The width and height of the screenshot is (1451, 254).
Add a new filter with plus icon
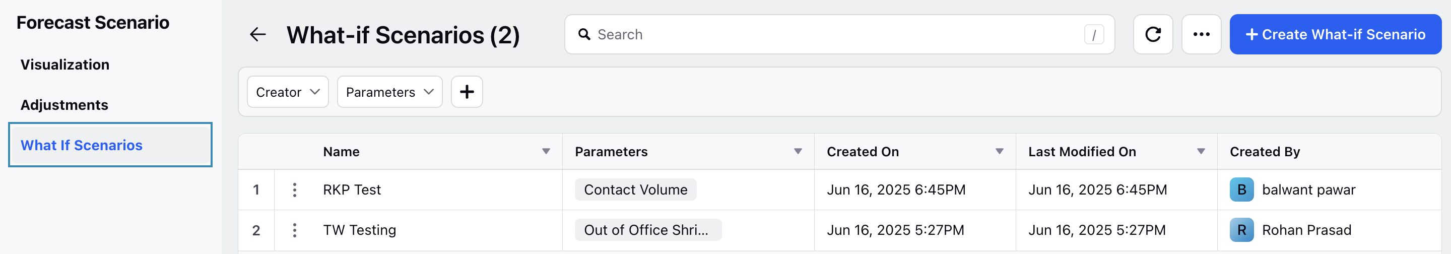[x=467, y=92]
